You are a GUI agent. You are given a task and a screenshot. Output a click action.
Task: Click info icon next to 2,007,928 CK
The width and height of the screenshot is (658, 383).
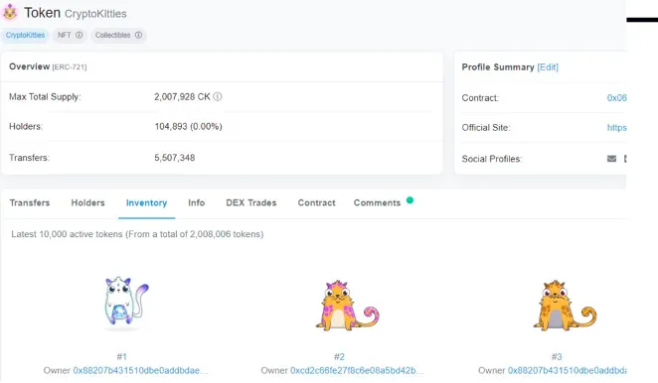point(218,97)
